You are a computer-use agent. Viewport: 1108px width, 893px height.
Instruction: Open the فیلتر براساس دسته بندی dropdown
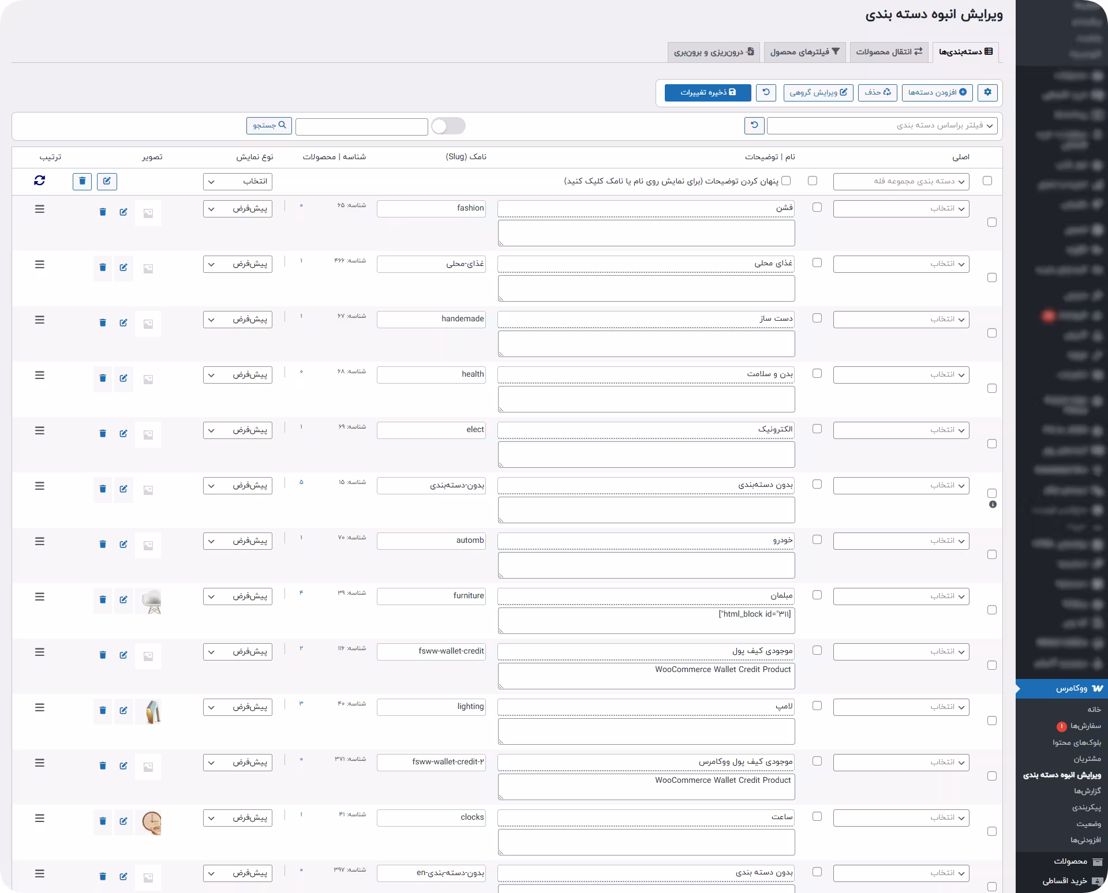882,126
